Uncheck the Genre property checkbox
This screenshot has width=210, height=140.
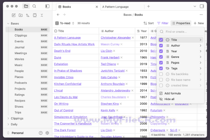point(161,57)
